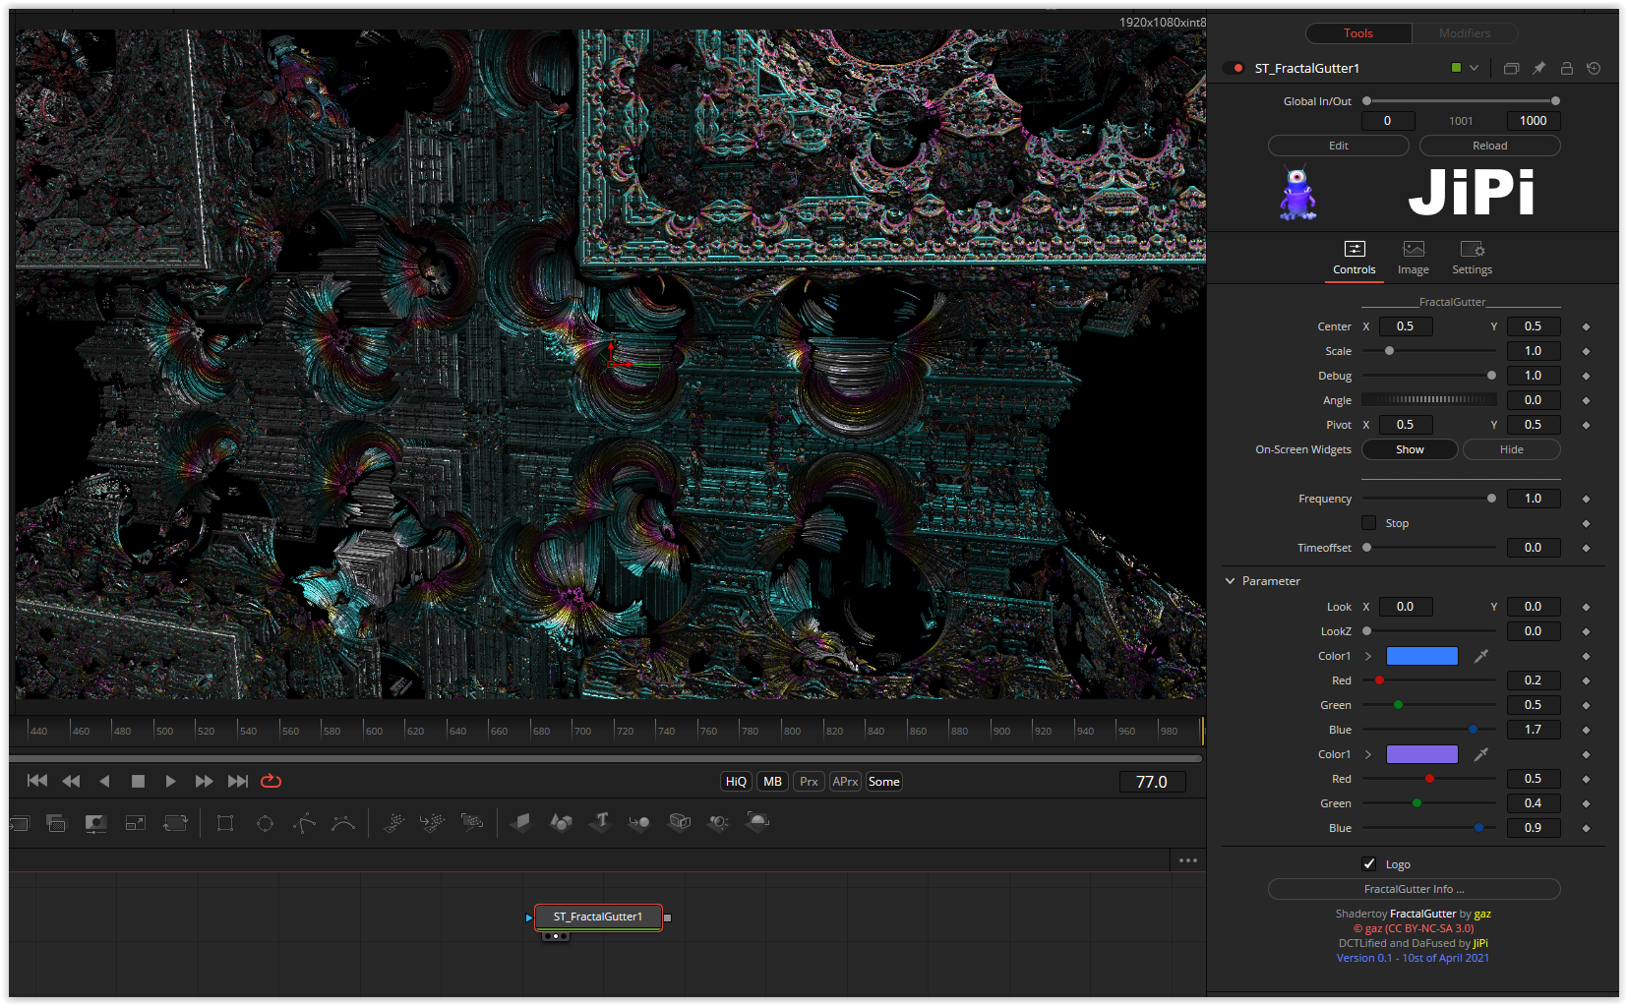Toggle APrx auto proxy
Viewport: 1627px width, 1005px height.
point(845,782)
